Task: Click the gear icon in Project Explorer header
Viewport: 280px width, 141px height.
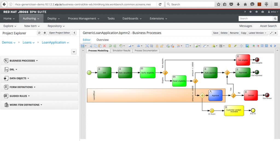Action: pyautogui.click(x=45, y=33)
